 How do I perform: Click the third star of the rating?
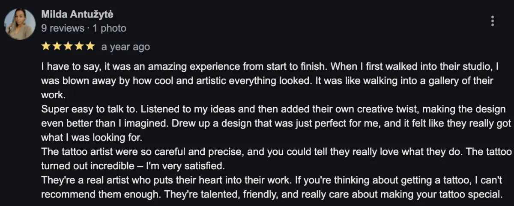68,46
